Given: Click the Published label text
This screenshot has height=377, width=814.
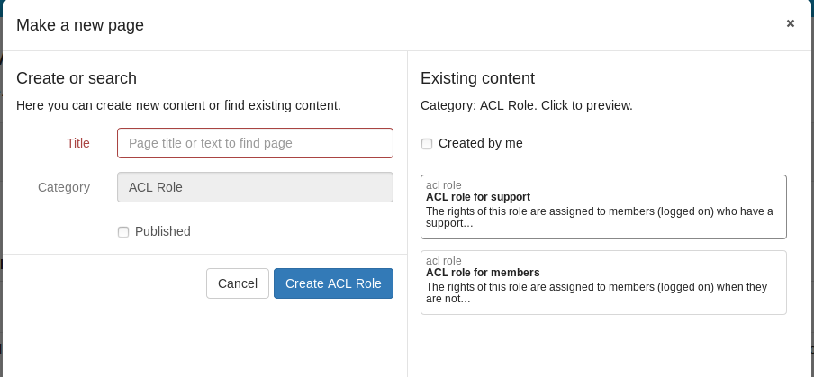Looking at the screenshot, I should (163, 231).
